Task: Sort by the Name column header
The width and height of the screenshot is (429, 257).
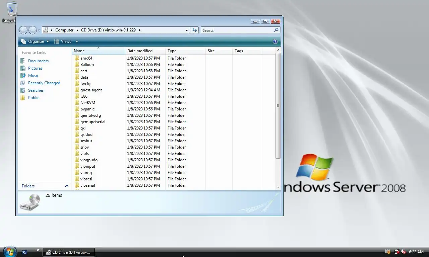Action: click(x=99, y=51)
